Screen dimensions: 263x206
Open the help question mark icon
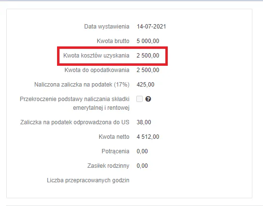tap(148, 99)
